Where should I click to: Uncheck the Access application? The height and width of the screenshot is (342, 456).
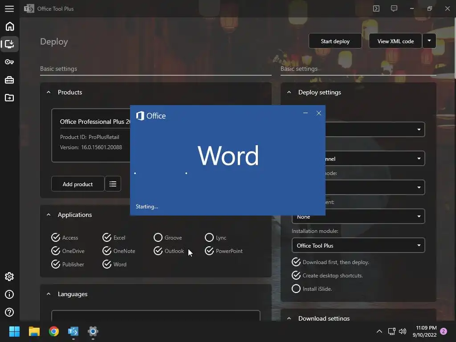click(65, 238)
